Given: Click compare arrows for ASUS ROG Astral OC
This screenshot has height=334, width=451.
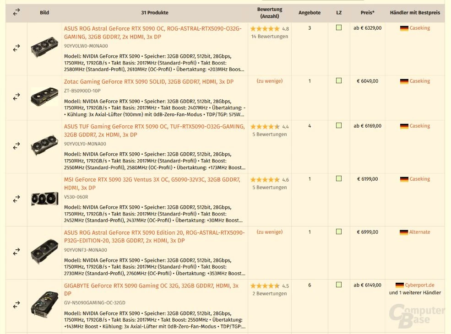Looking at the screenshot, I should [16, 48].
